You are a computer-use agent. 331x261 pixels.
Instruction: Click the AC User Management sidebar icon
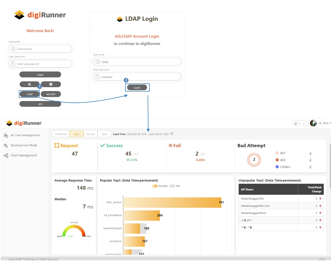pyautogui.click(x=6, y=135)
